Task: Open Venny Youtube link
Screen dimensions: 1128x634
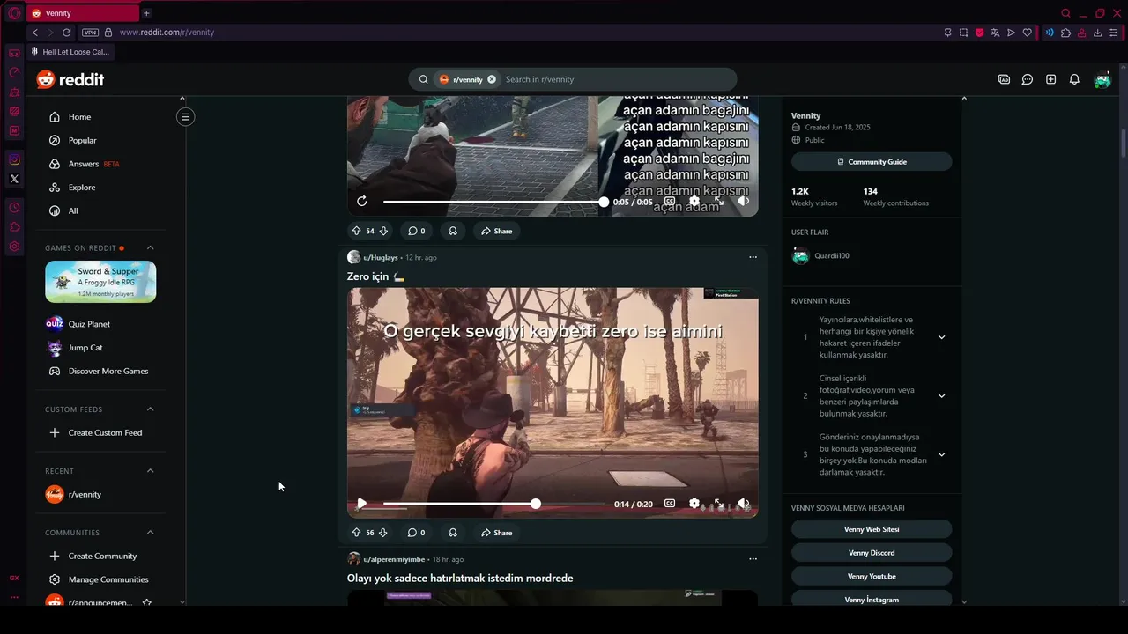Action: [872, 576]
